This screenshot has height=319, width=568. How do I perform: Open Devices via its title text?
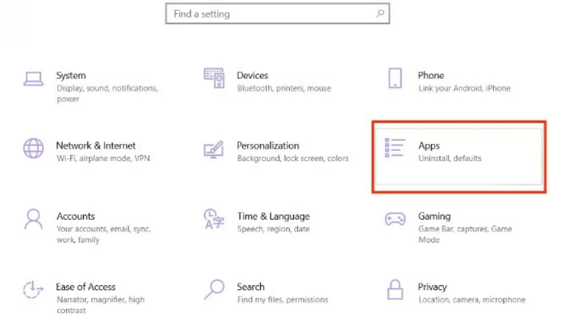point(252,75)
